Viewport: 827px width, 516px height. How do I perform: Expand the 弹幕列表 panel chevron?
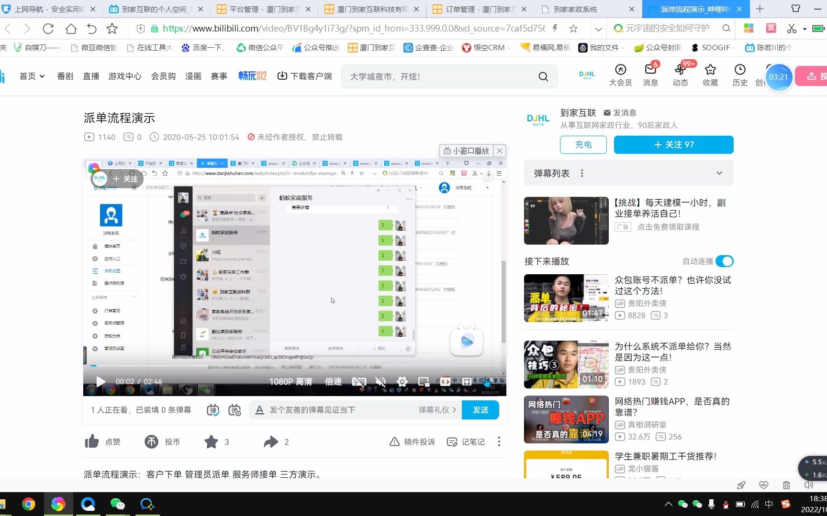[x=719, y=173]
